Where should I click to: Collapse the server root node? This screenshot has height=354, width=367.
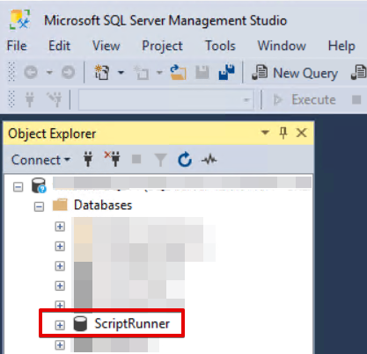(18, 187)
